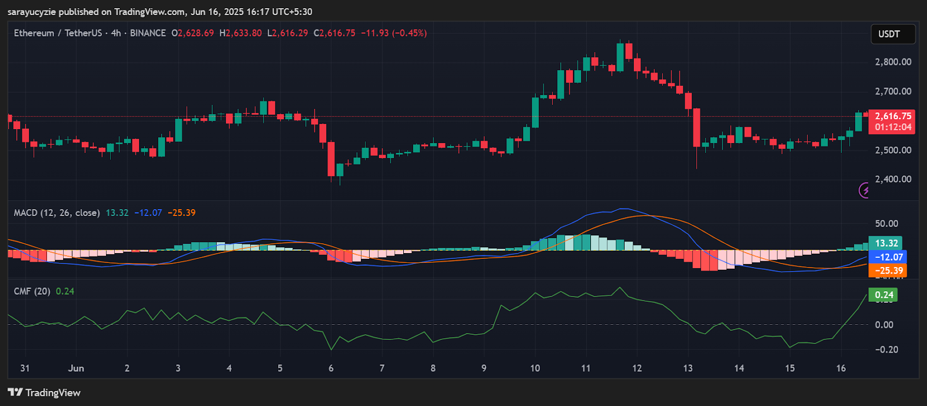This screenshot has width=927, height=406.
Task: Click the TradingView logo icon
Action: pyautogui.click(x=15, y=393)
